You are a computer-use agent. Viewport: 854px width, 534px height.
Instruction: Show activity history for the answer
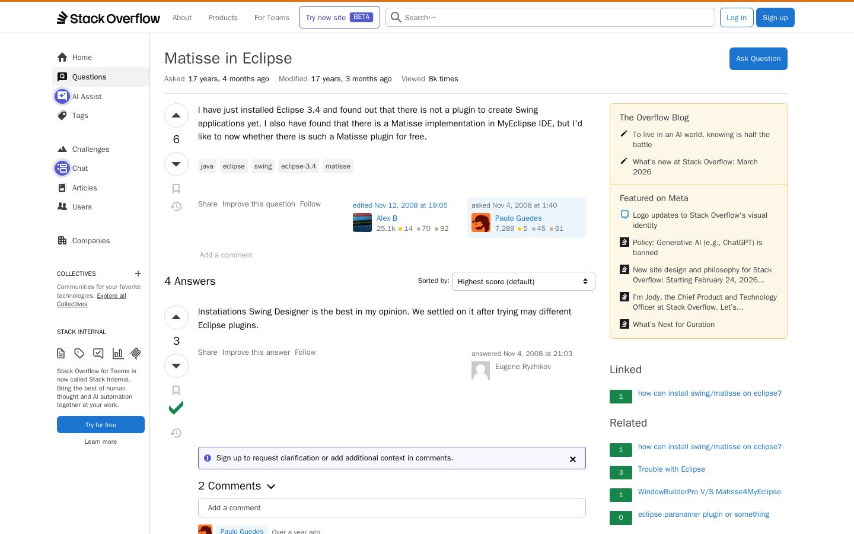(x=176, y=433)
